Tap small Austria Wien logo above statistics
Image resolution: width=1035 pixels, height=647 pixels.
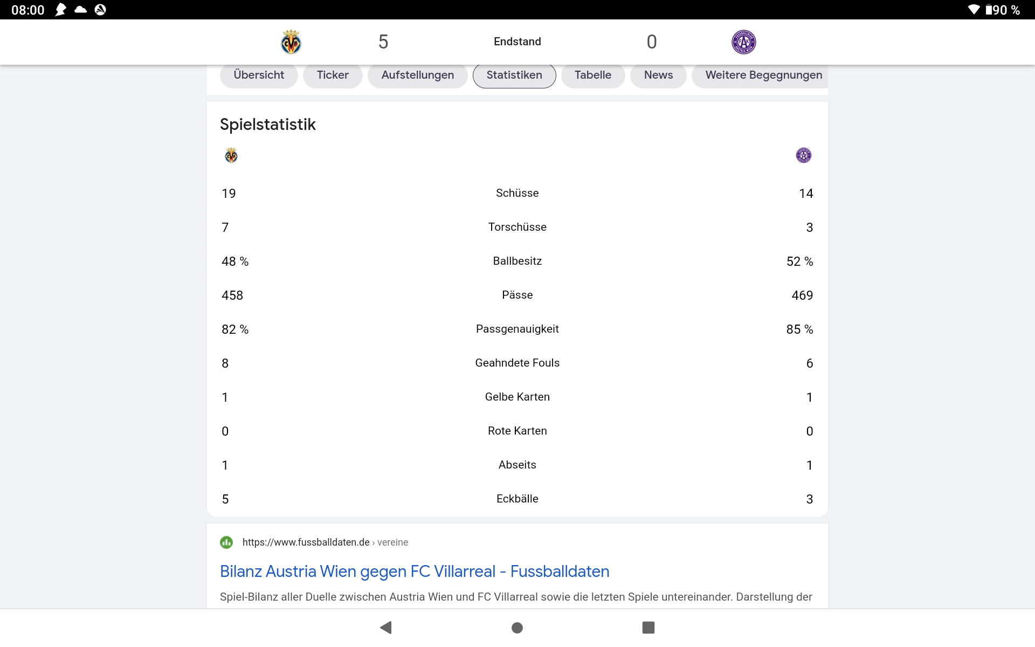coord(804,155)
